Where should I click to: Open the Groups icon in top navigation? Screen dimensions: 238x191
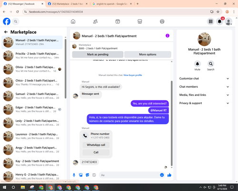162,21
